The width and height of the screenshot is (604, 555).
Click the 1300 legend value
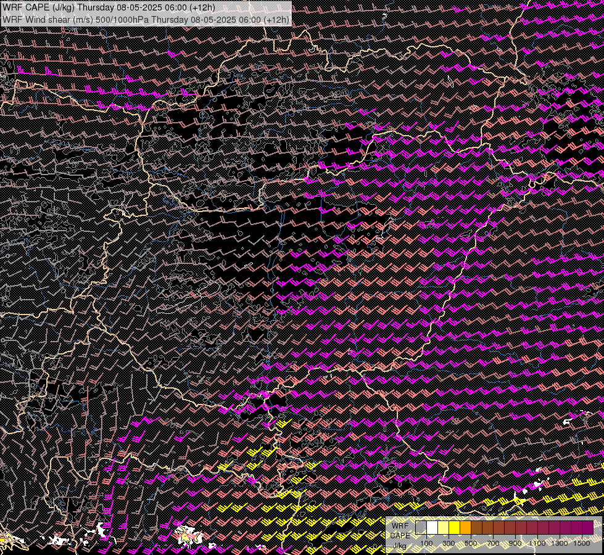pyautogui.click(x=560, y=543)
